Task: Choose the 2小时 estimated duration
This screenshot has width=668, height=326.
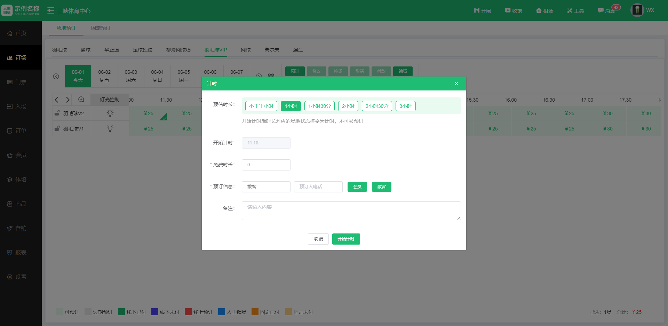Action: tap(348, 106)
